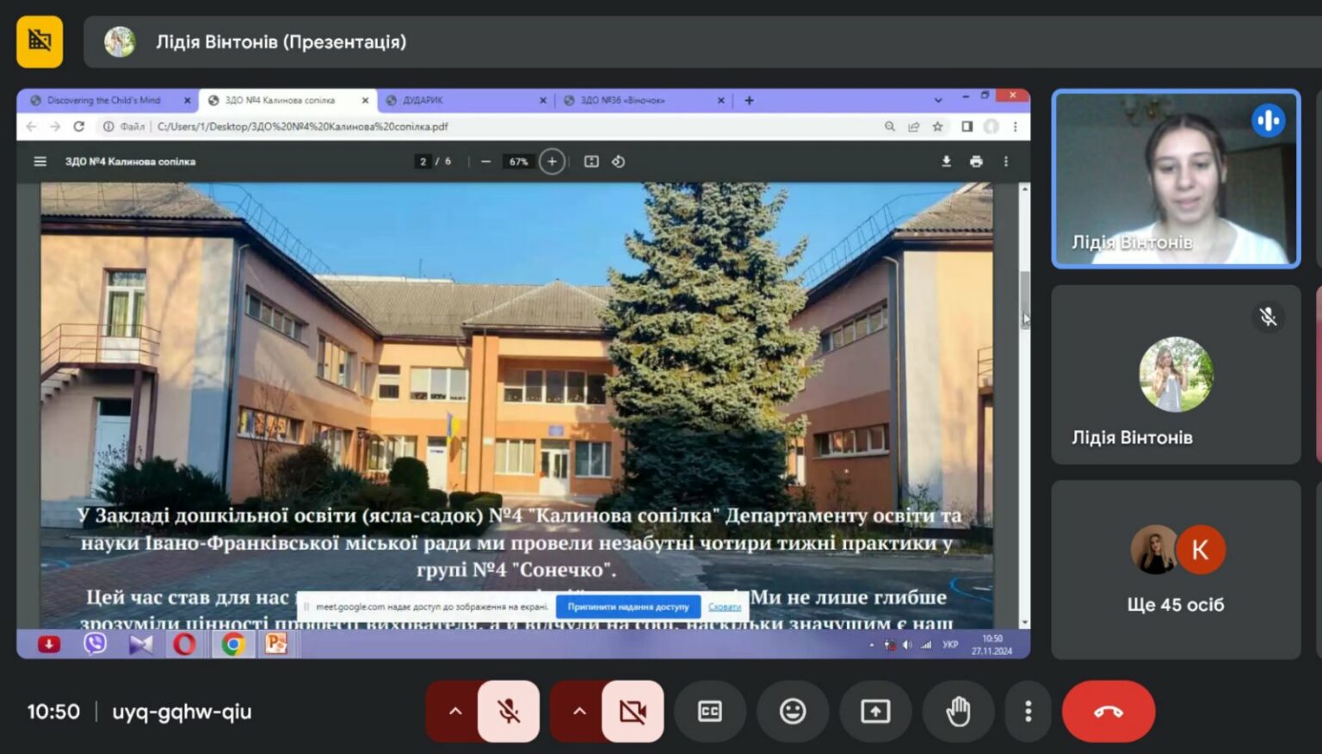Viewport: 1322px width, 754px height.
Task: Open the emoji reactions button
Action: pos(793,712)
